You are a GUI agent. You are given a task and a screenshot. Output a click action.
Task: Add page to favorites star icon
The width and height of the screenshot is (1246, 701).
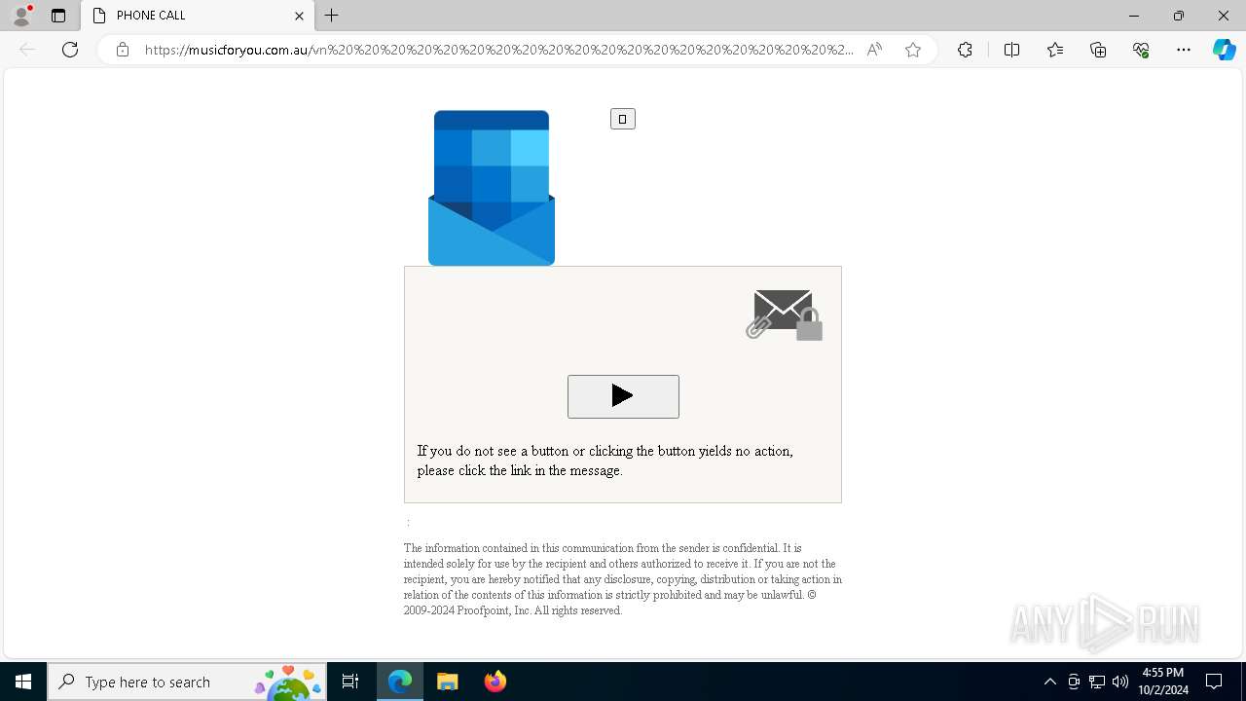coord(913,50)
